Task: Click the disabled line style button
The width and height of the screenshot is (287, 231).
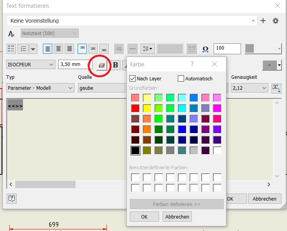Action: pos(132,49)
